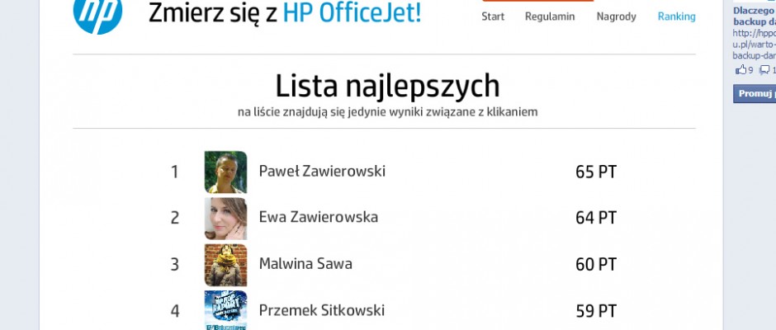Click Malwina Sawa's profile thumbnail

[x=225, y=265]
